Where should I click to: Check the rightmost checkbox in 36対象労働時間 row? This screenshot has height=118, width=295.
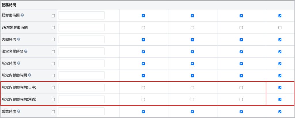pos(280,28)
